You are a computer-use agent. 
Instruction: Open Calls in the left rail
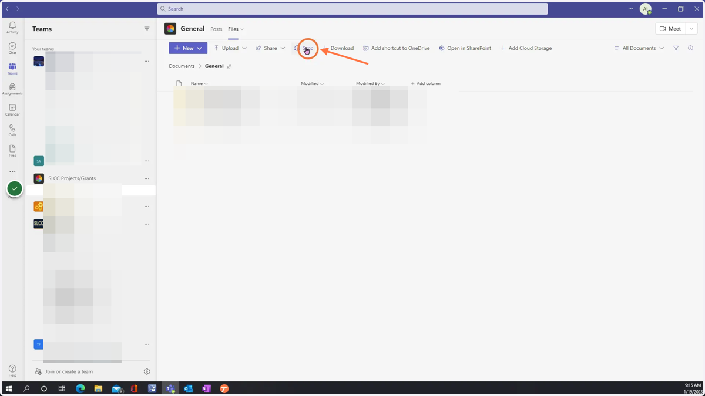pyautogui.click(x=12, y=130)
